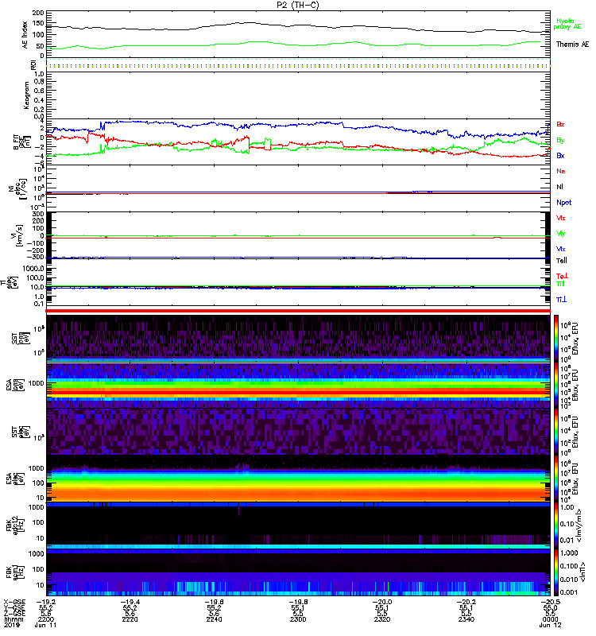Click the FBK edc12 [Hz] axis label
Viewport: 596px width, 636px height.
click(x=14, y=524)
